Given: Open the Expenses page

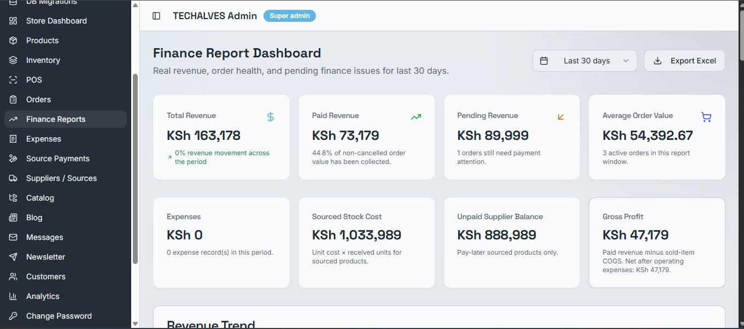Looking at the screenshot, I should point(66,139).
